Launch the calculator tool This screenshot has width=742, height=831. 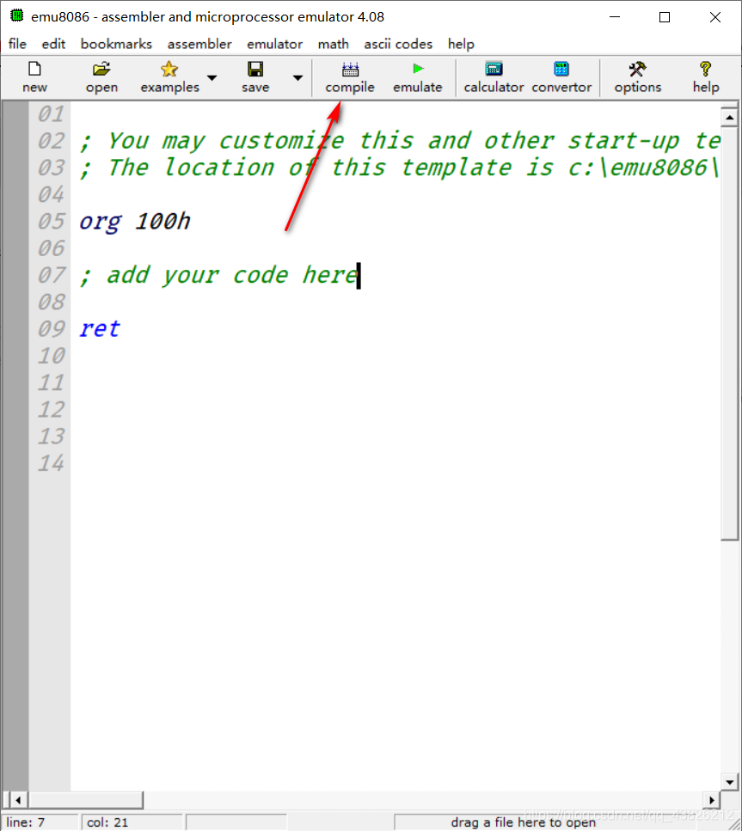494,77
